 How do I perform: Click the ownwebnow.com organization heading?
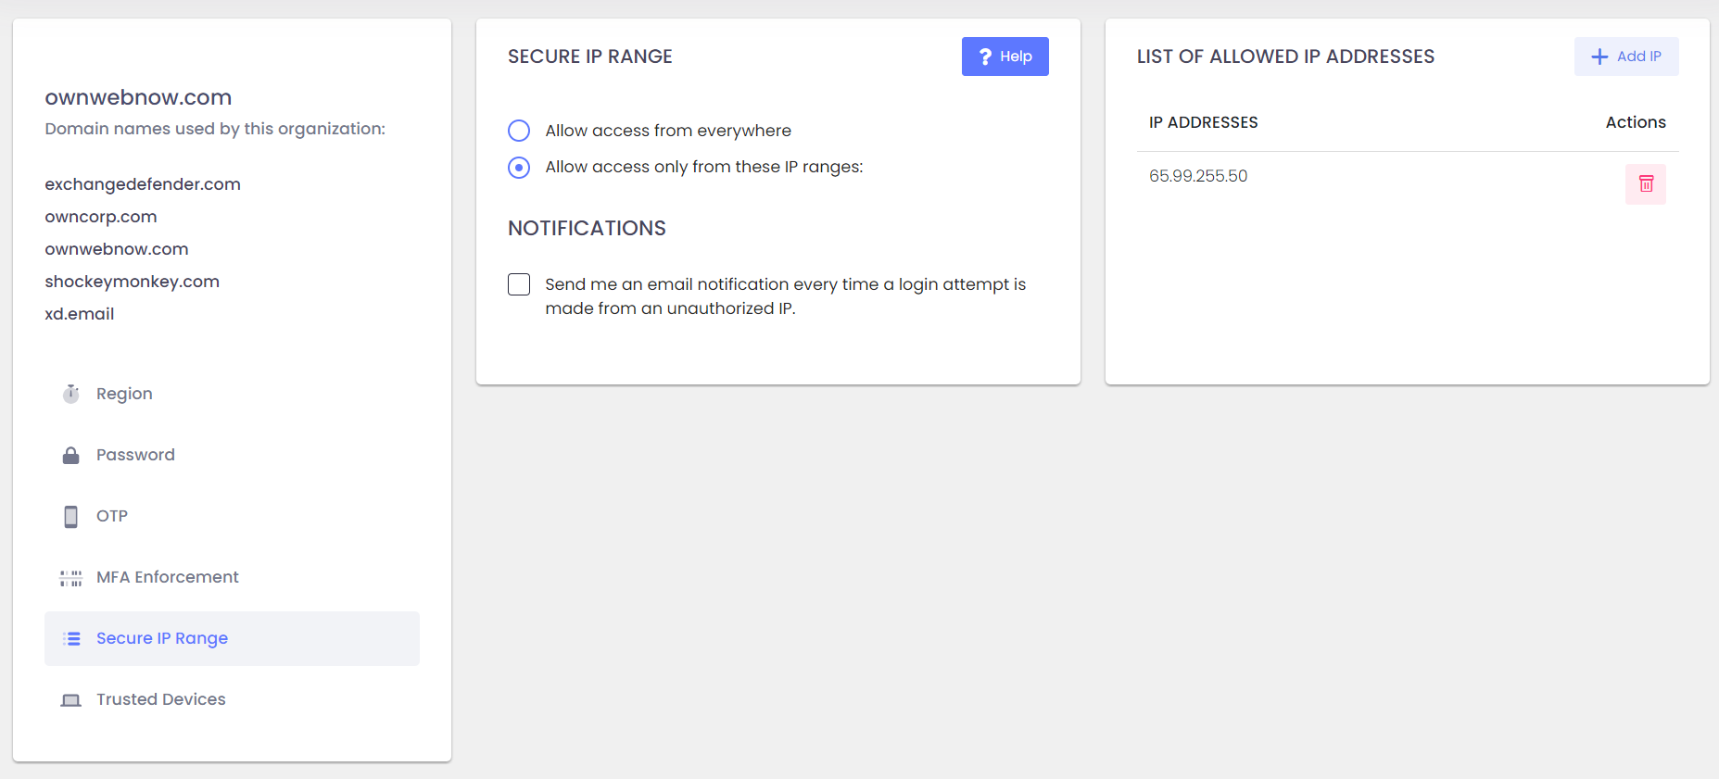coord(137,96)
